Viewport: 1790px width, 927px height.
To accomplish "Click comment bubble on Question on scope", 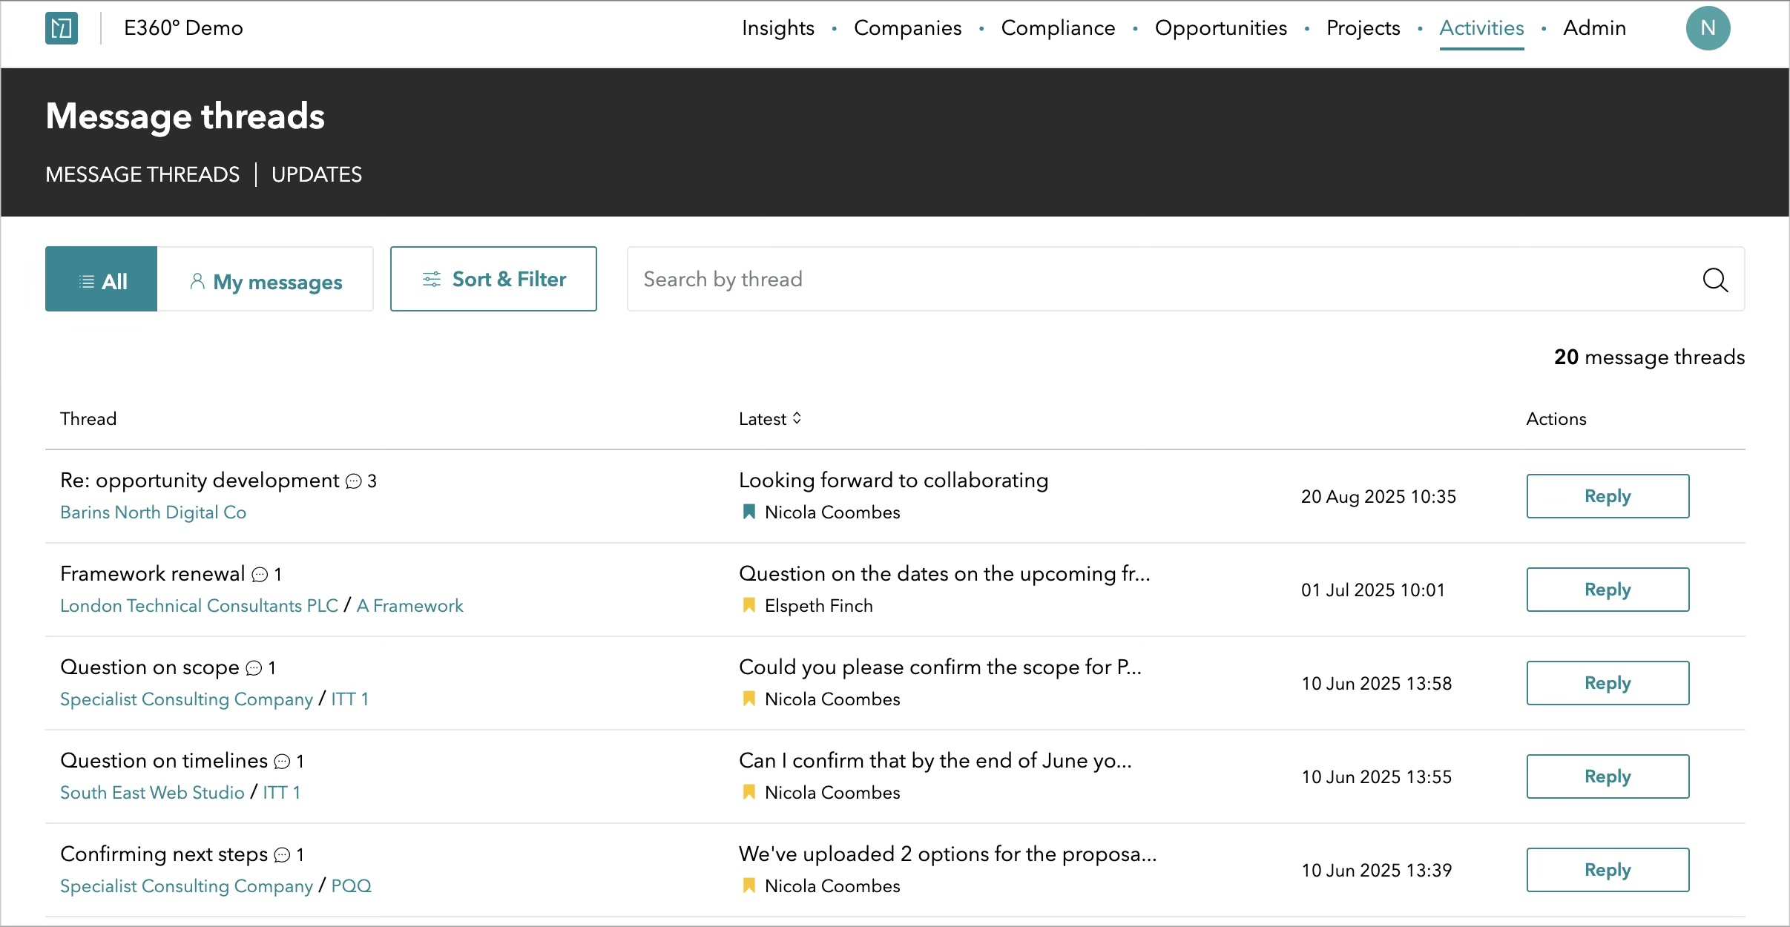I will pyautogui.click(x=254, y=668).
